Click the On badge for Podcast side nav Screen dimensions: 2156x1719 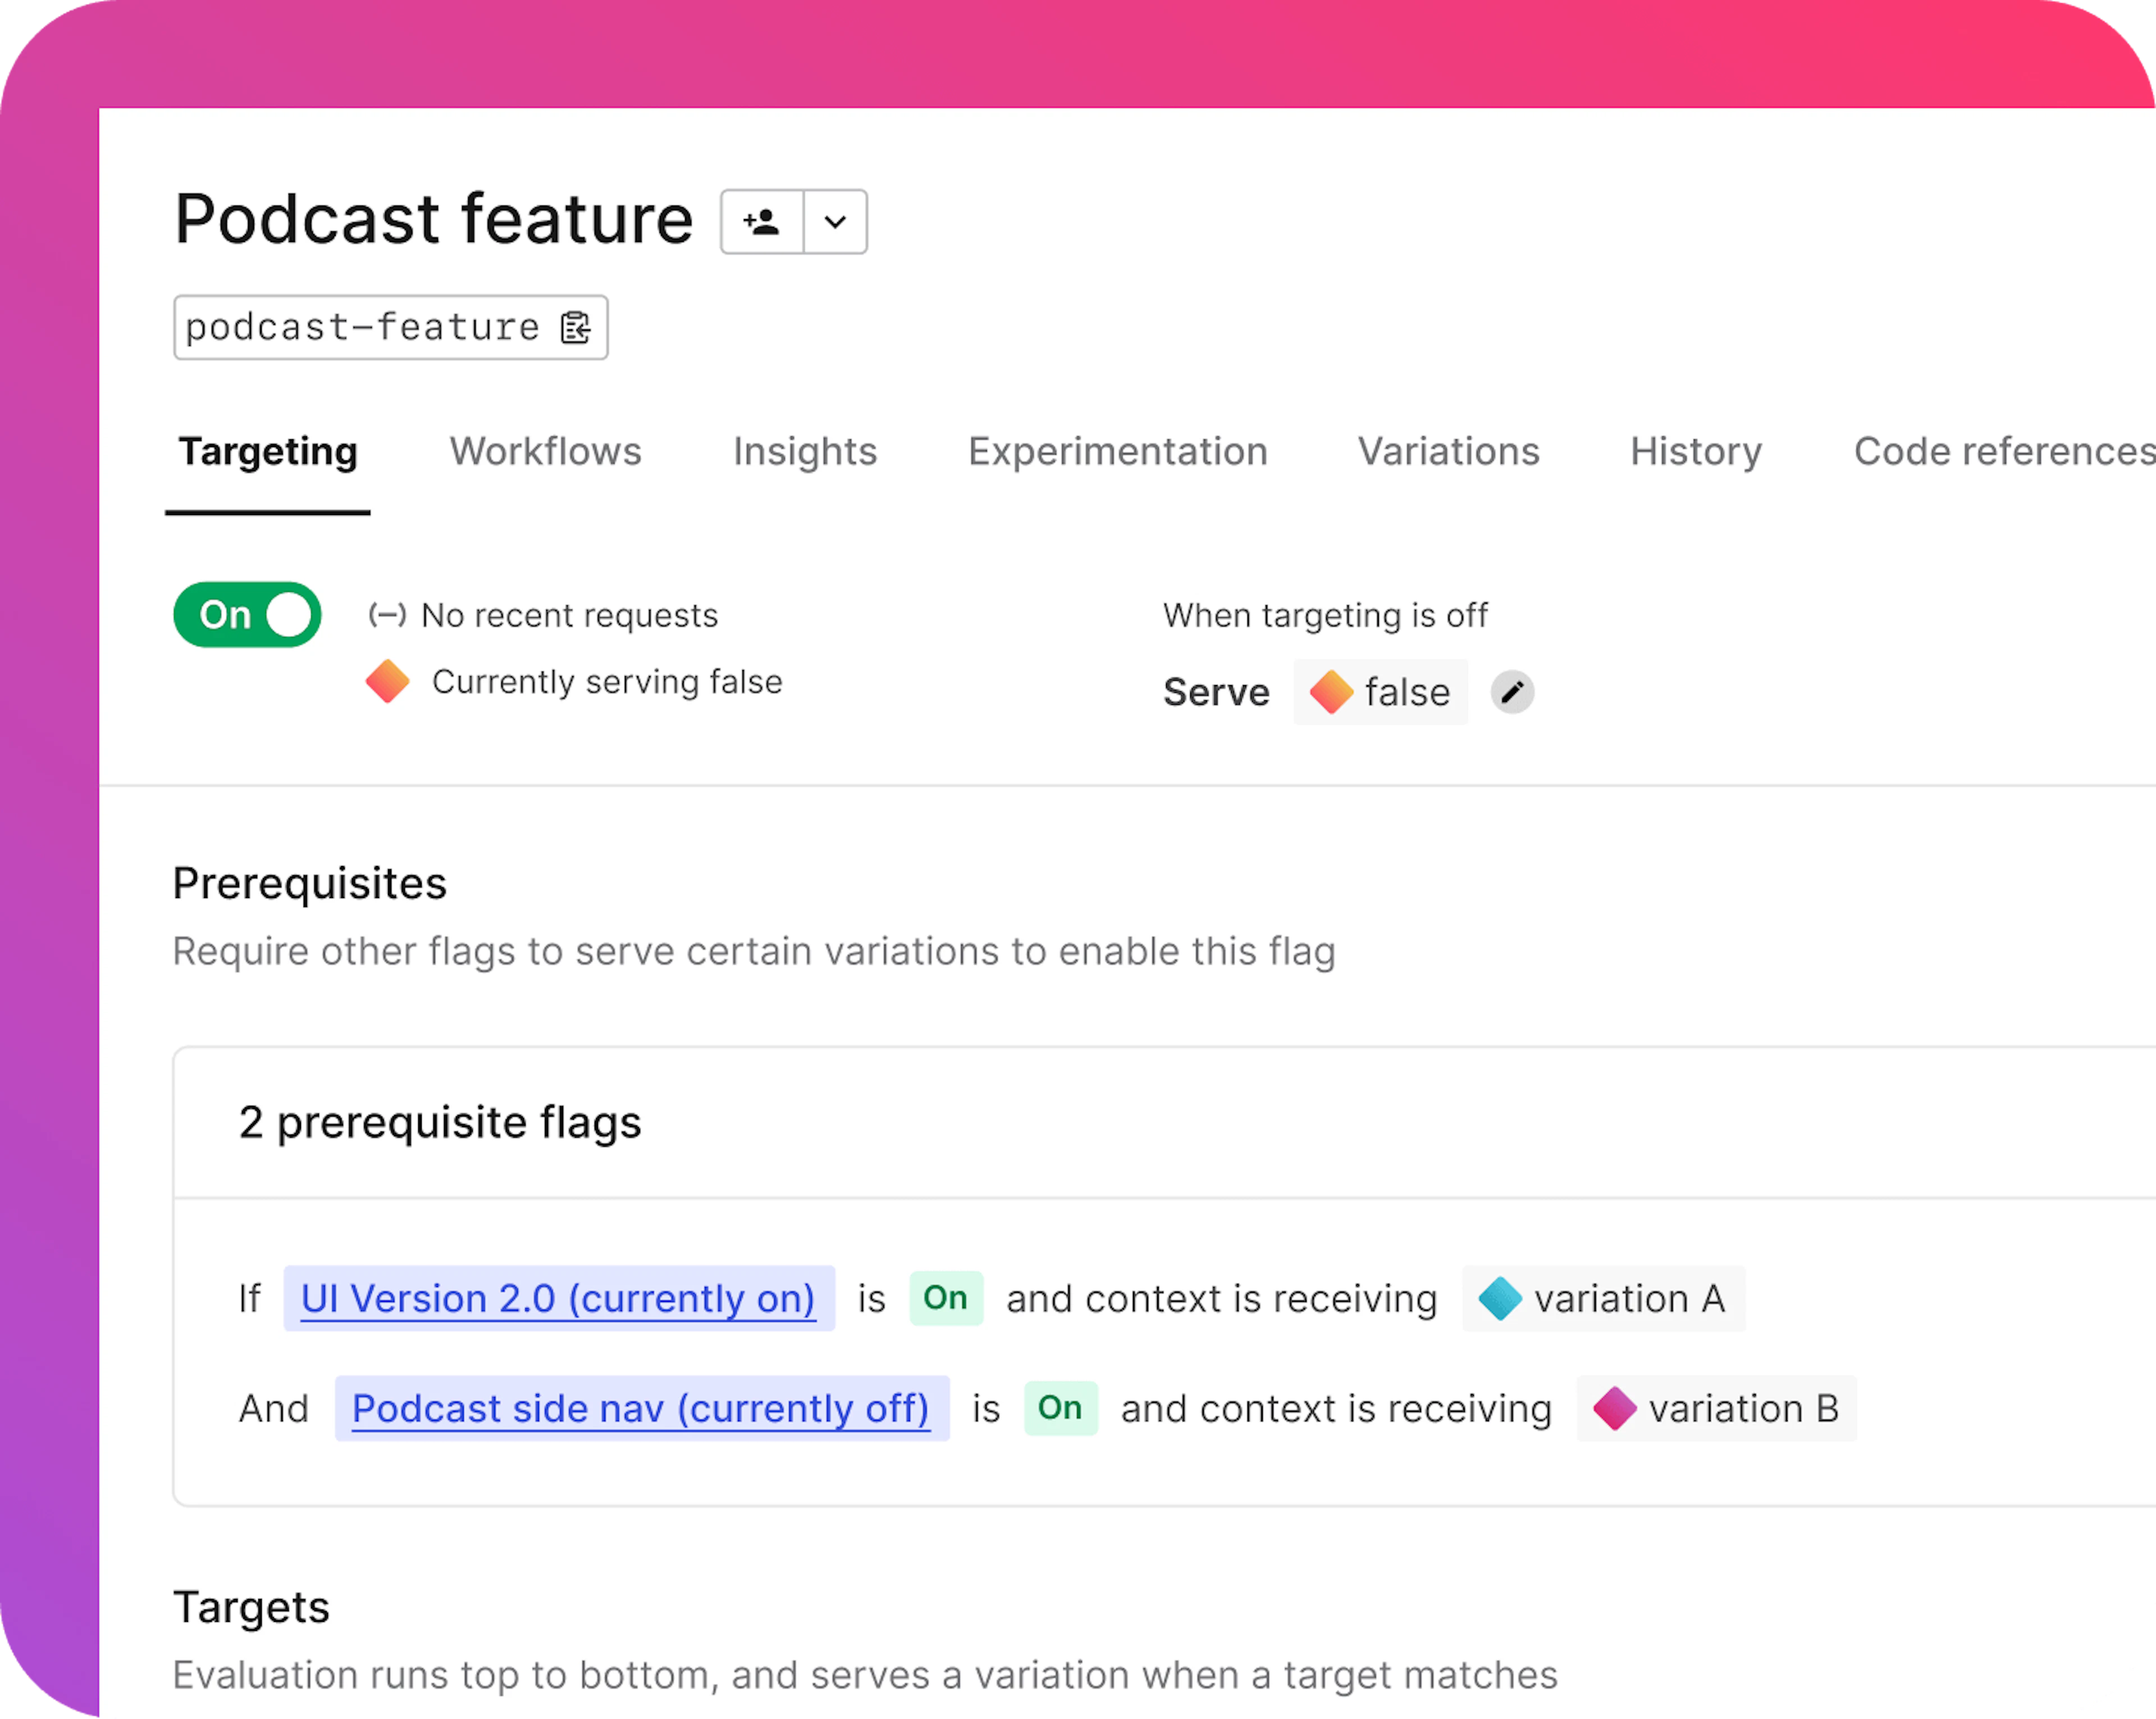tap(1060, 1408)
